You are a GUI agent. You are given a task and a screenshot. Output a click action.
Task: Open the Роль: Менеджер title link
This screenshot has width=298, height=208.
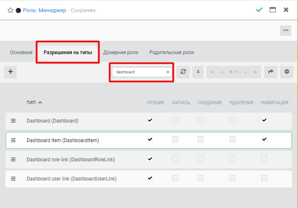tap(44, 10)
